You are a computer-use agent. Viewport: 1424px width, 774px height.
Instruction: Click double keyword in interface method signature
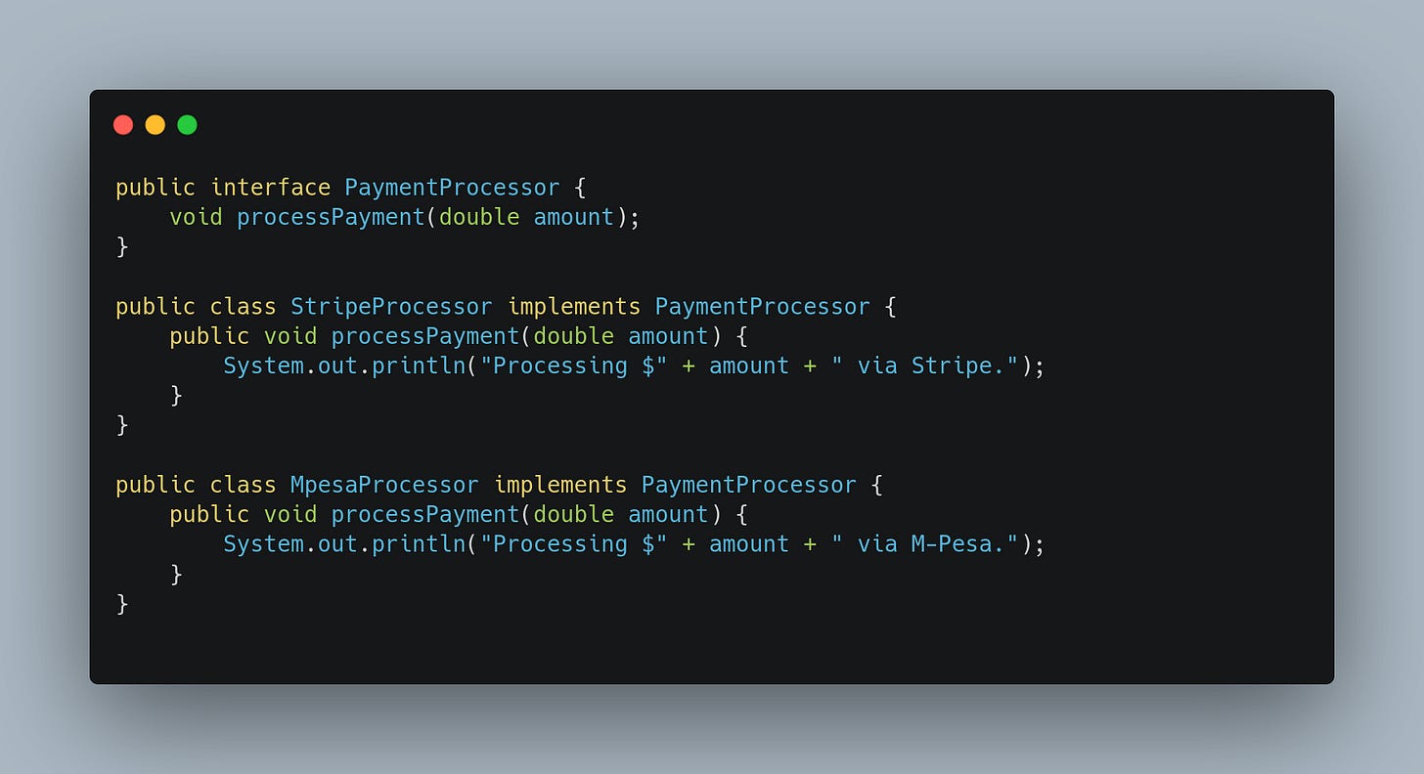479,217
